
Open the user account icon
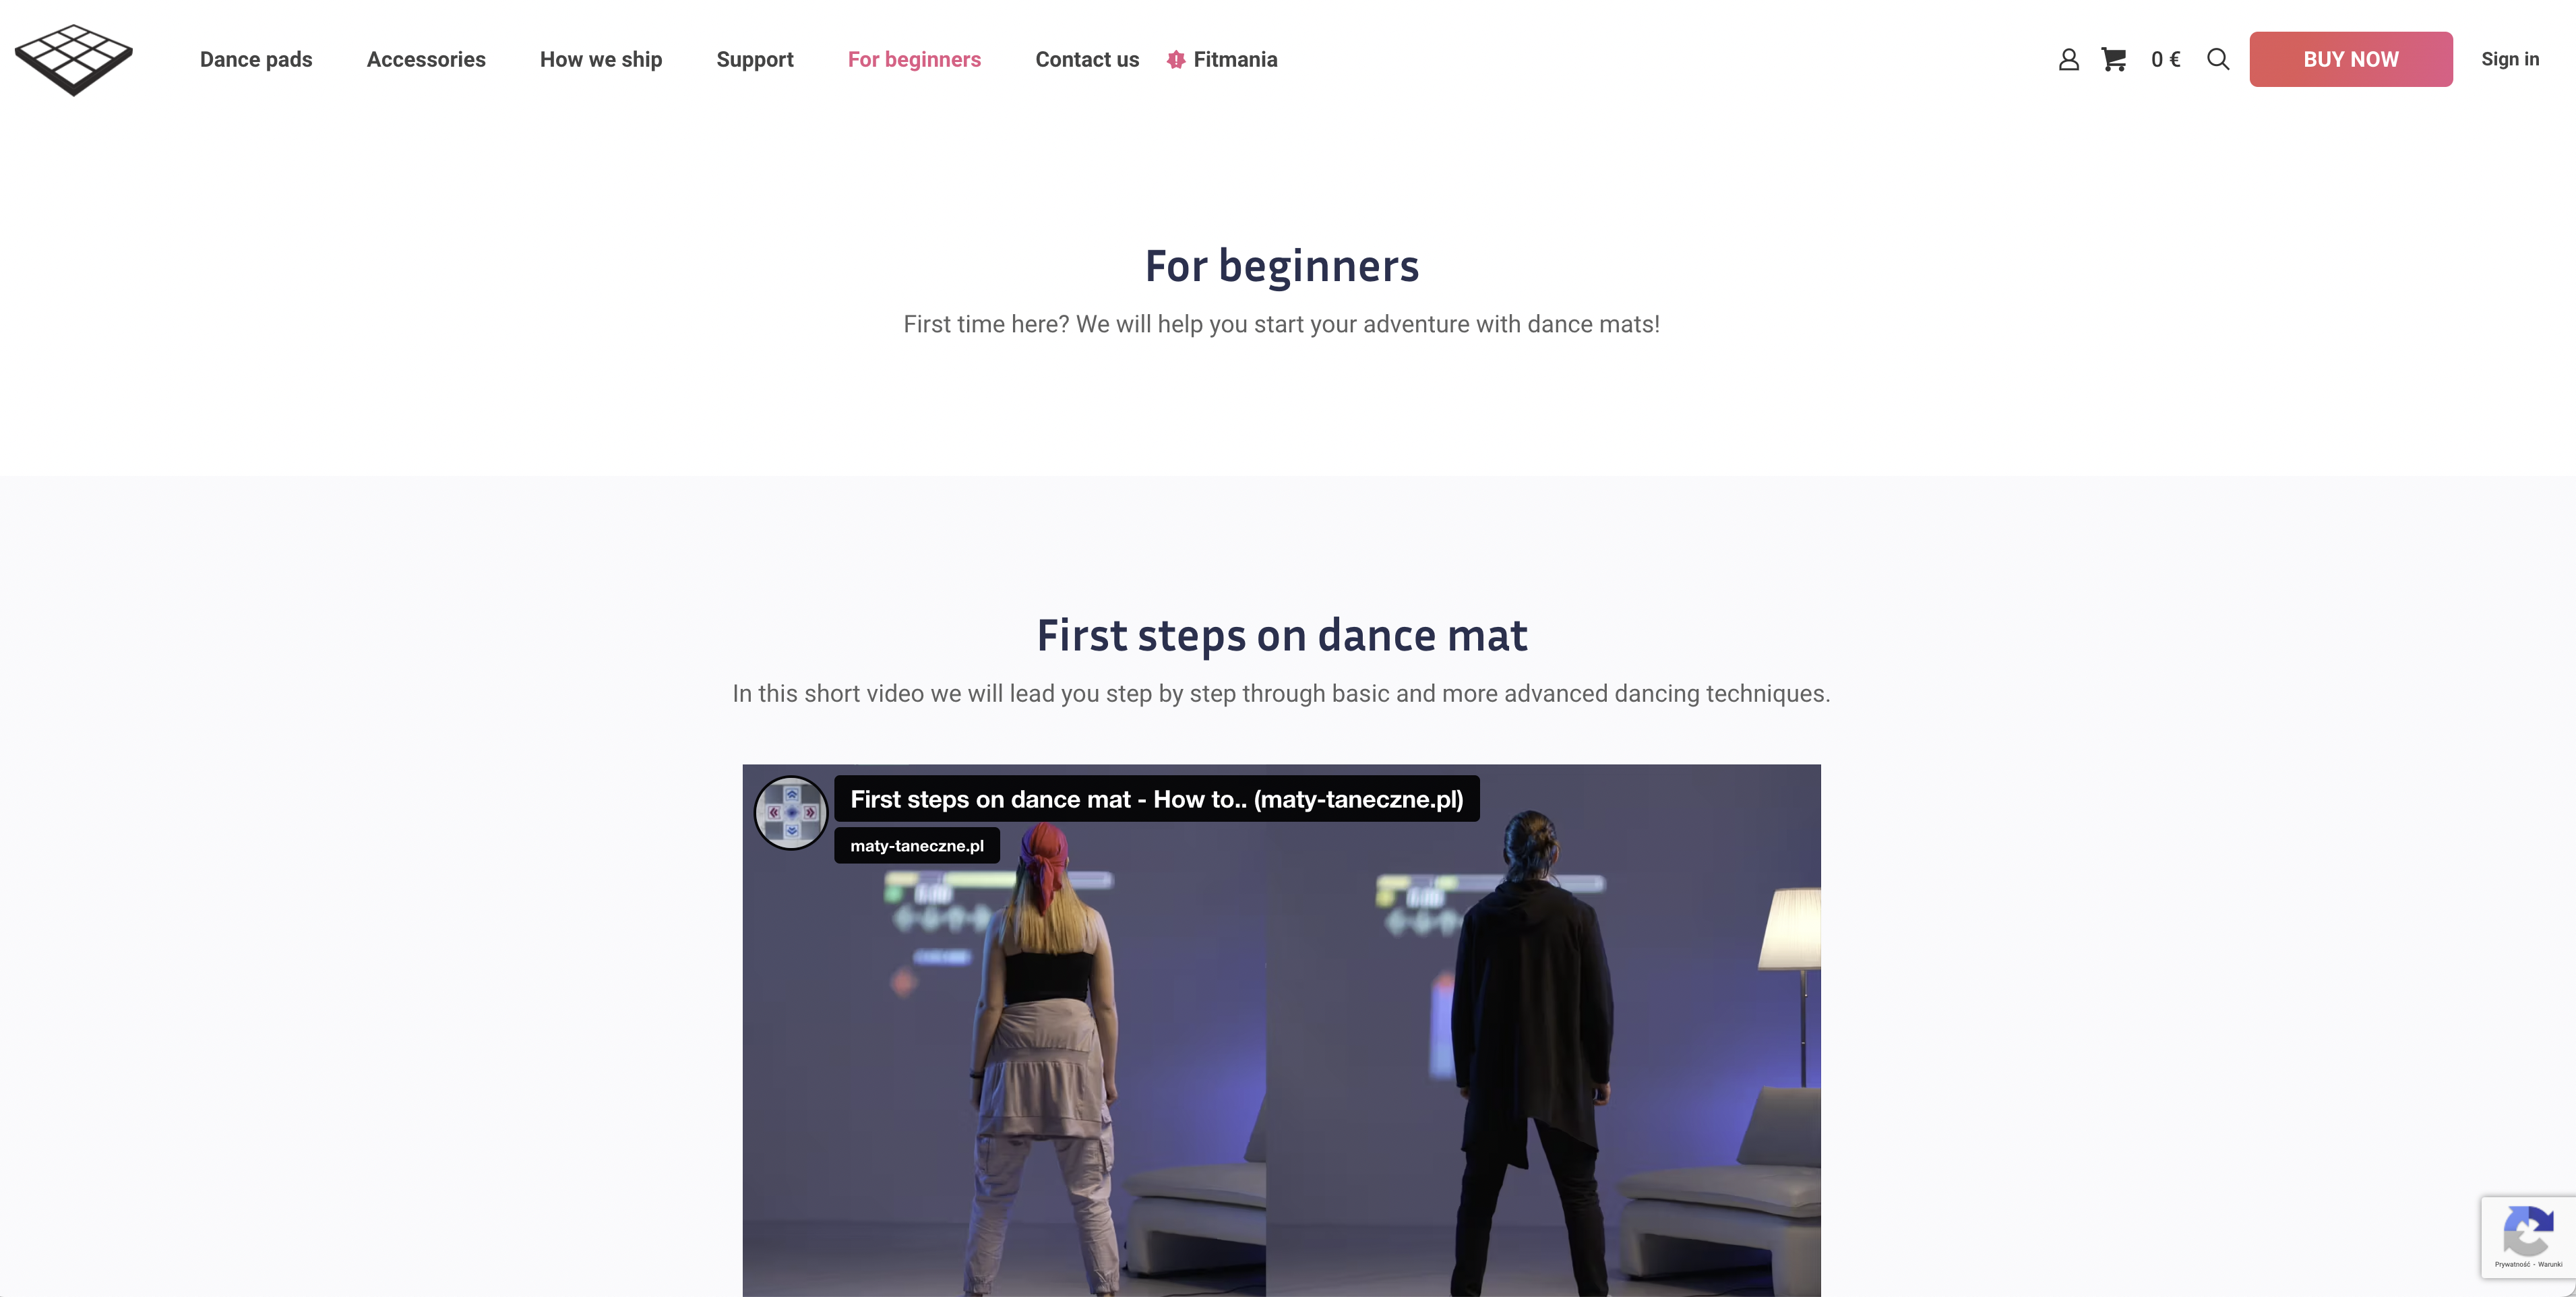[x=2069, y=60]
